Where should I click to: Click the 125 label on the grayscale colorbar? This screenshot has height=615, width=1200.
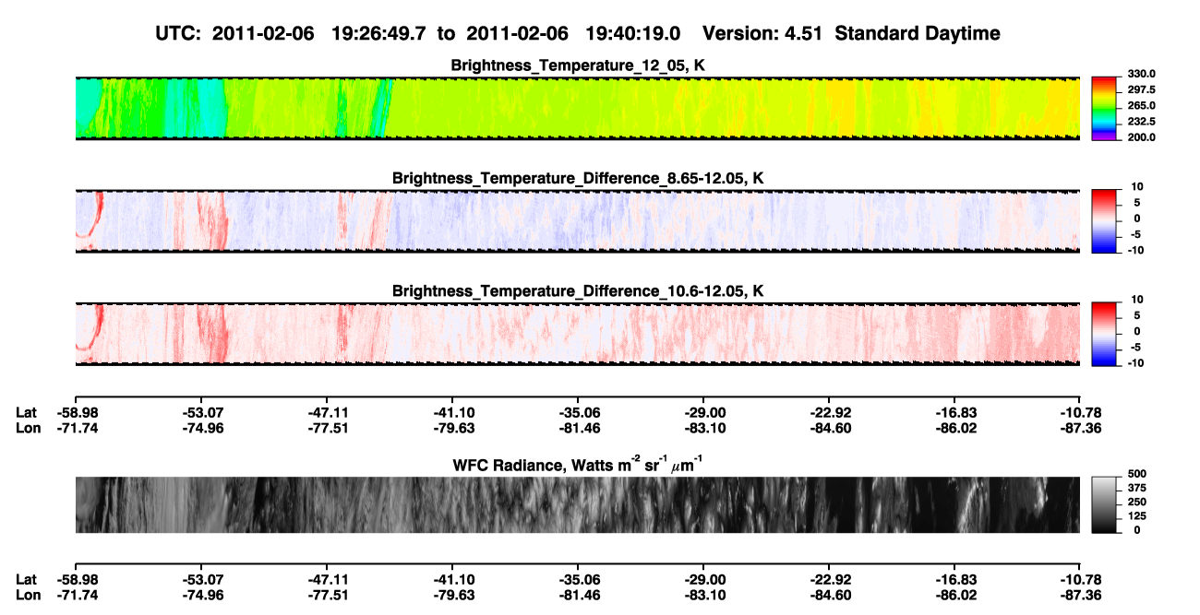[x=1137, y=515]
